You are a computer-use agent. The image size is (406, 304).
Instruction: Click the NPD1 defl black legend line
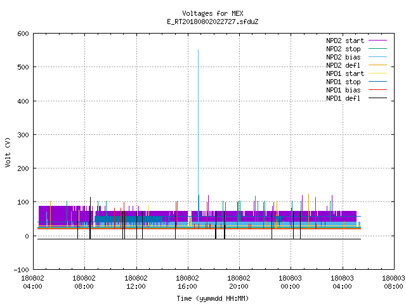(377, 98)
